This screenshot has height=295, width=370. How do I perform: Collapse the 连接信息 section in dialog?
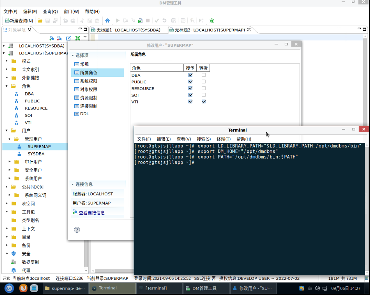[73, 184]
